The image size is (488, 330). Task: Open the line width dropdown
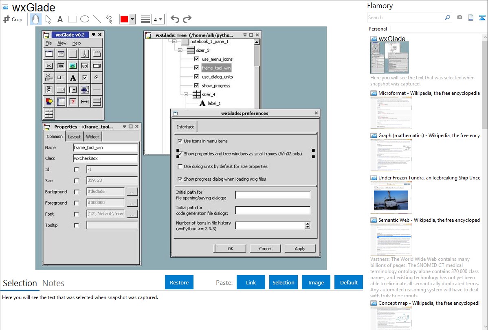tap(158, 19)
